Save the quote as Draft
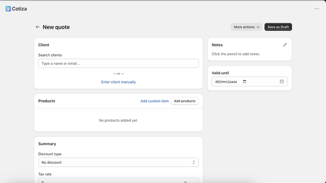 [x=278, y=27]
